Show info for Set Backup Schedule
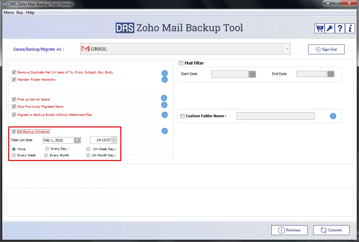Viewport: 359px width, 242px height. click(165, 131)
